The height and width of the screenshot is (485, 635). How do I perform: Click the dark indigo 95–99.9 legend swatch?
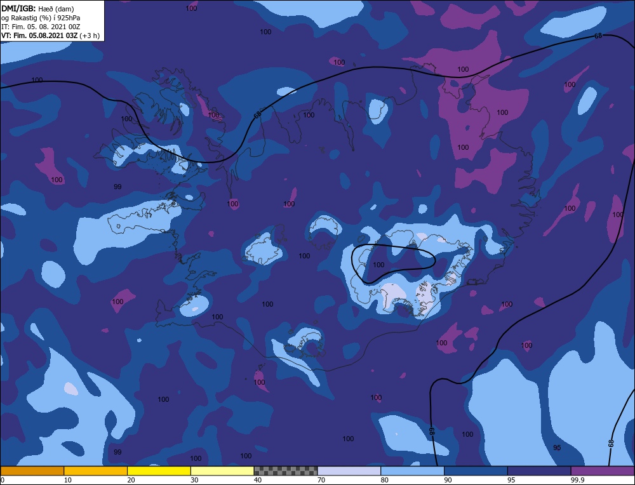539,470
